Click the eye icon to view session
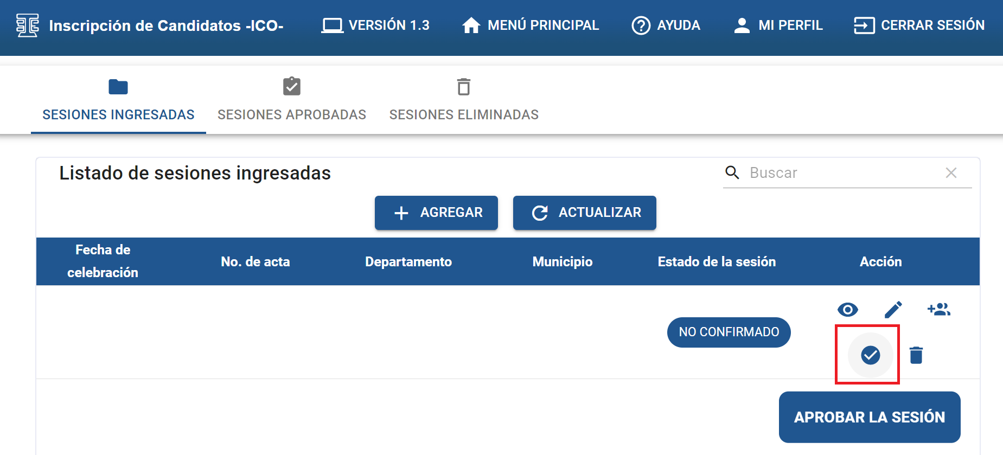Viewport: 1003px width, 455px height. tap(847, 310)
